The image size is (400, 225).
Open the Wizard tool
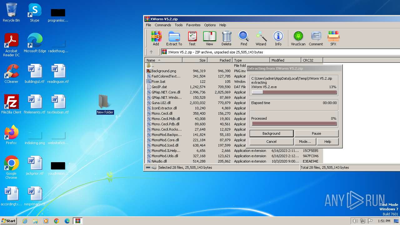pos(261,38)
